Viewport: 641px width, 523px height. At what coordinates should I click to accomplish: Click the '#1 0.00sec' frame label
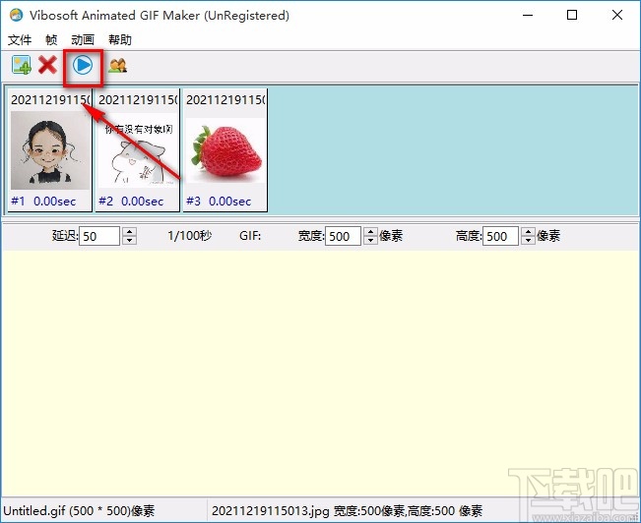tap(43, 201)
